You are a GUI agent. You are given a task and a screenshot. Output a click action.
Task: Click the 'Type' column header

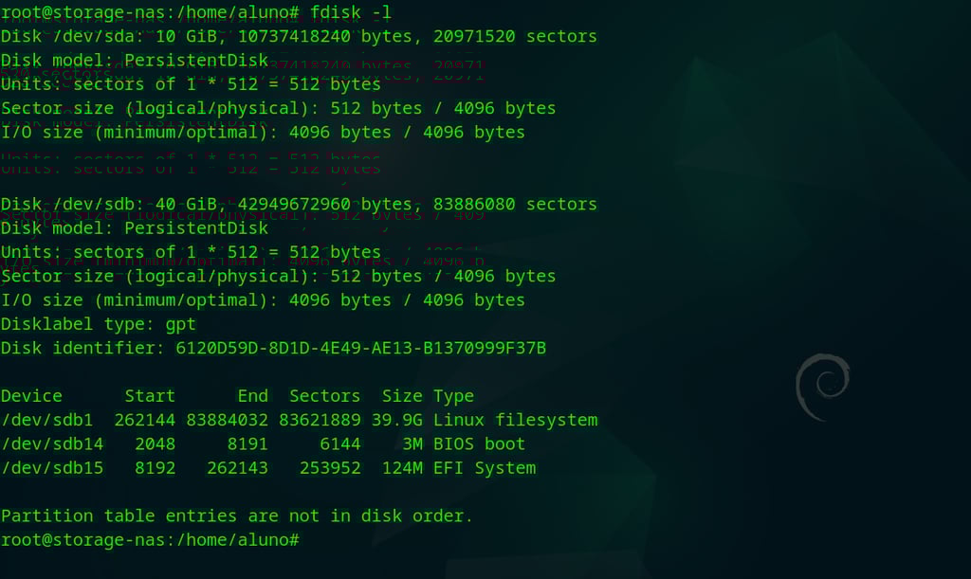point(453,396)
